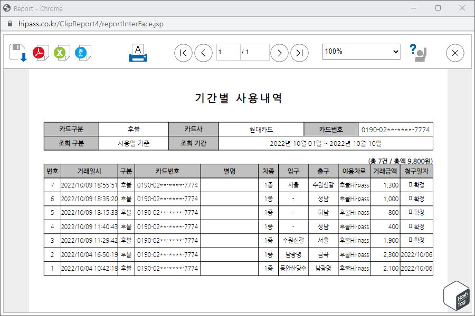
Task: Export report to Excel
Action: (x=62, y=53)
